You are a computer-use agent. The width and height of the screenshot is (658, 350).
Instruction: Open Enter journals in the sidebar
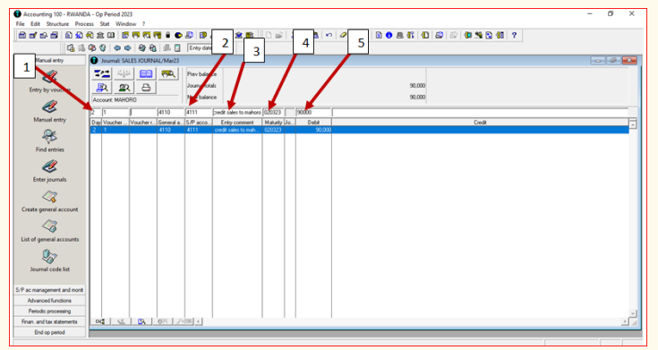coord(49,171)
